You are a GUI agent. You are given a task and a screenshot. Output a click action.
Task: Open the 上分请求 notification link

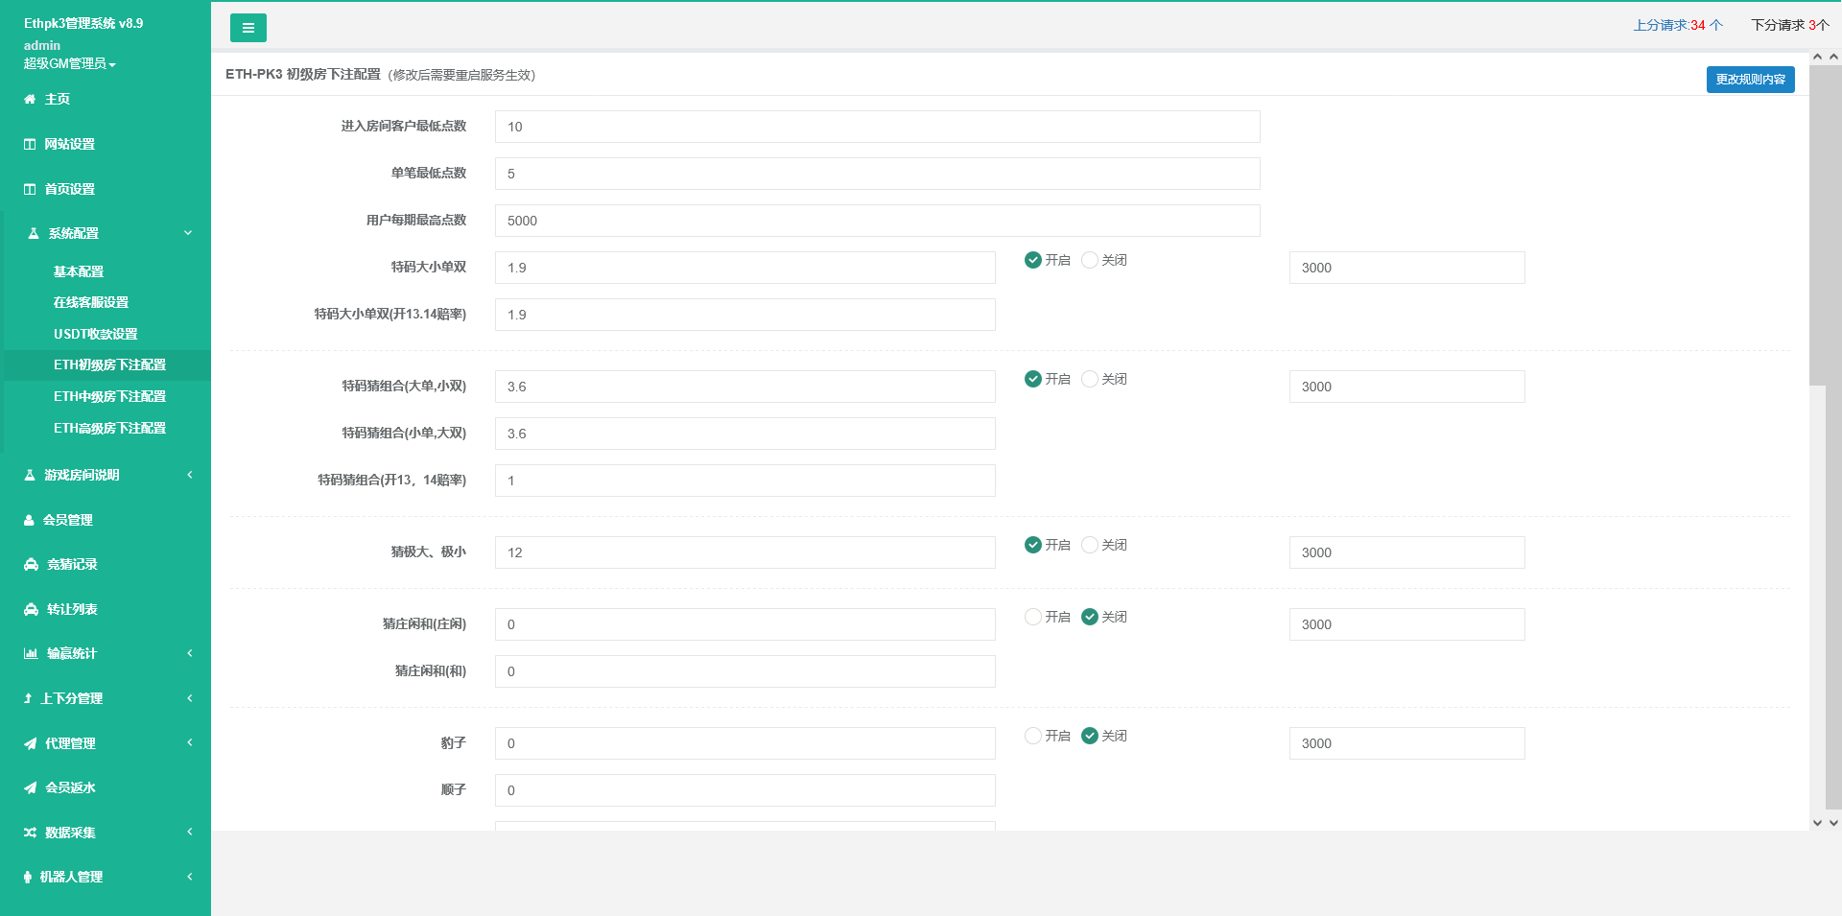(x=1677, y=25)
